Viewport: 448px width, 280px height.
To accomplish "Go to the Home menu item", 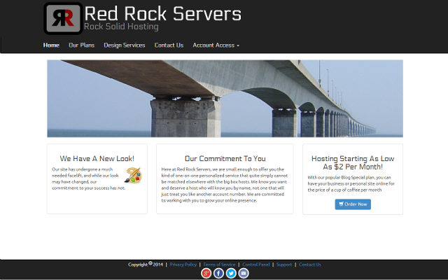I will [51, 45].
